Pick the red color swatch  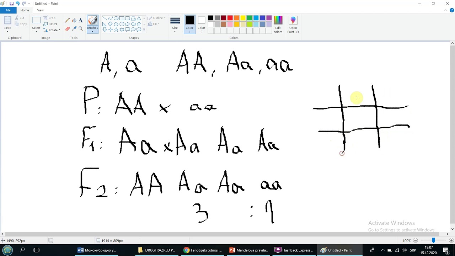click(230, 18)
